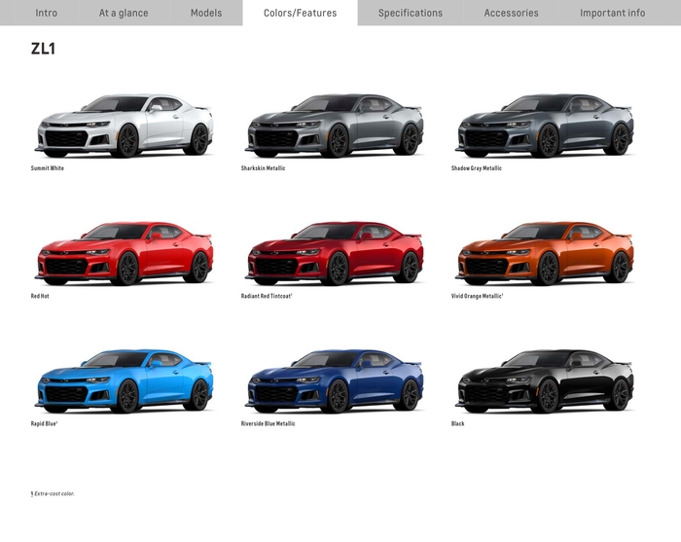Click the Extra-cost color footnote
This screenshot has height=542, width=681.
pyautogui.click(x=53, y=493)
